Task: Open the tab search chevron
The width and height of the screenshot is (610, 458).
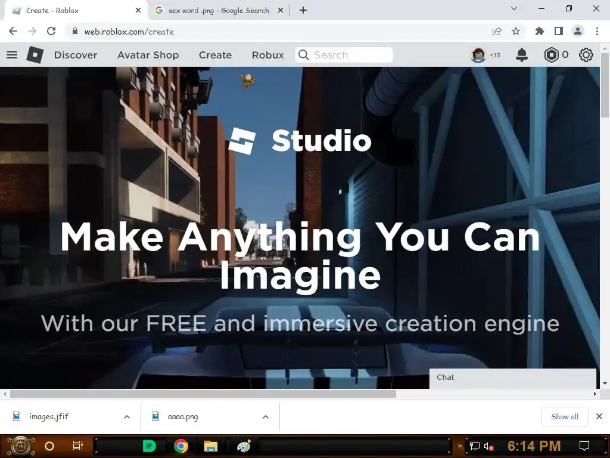Action: point(514,8)
